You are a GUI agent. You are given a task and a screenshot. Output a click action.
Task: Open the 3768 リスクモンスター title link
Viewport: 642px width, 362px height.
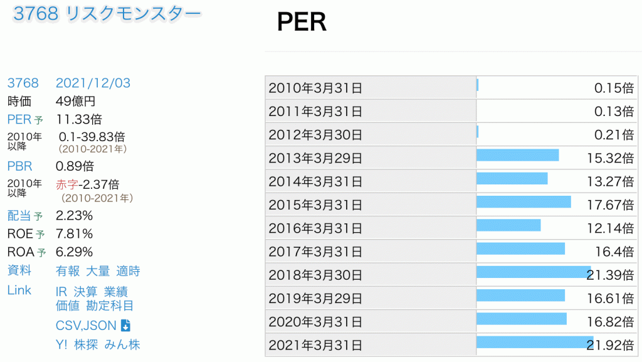(x=107, y=15)
